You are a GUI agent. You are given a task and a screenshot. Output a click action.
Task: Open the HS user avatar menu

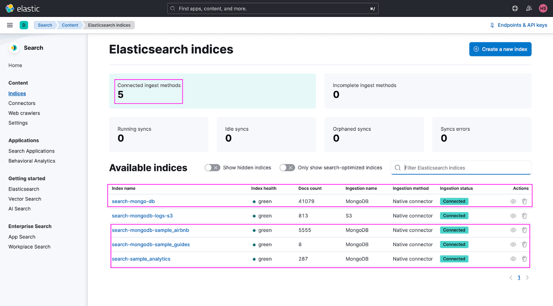pyautogui.click(x=543, y=8)
